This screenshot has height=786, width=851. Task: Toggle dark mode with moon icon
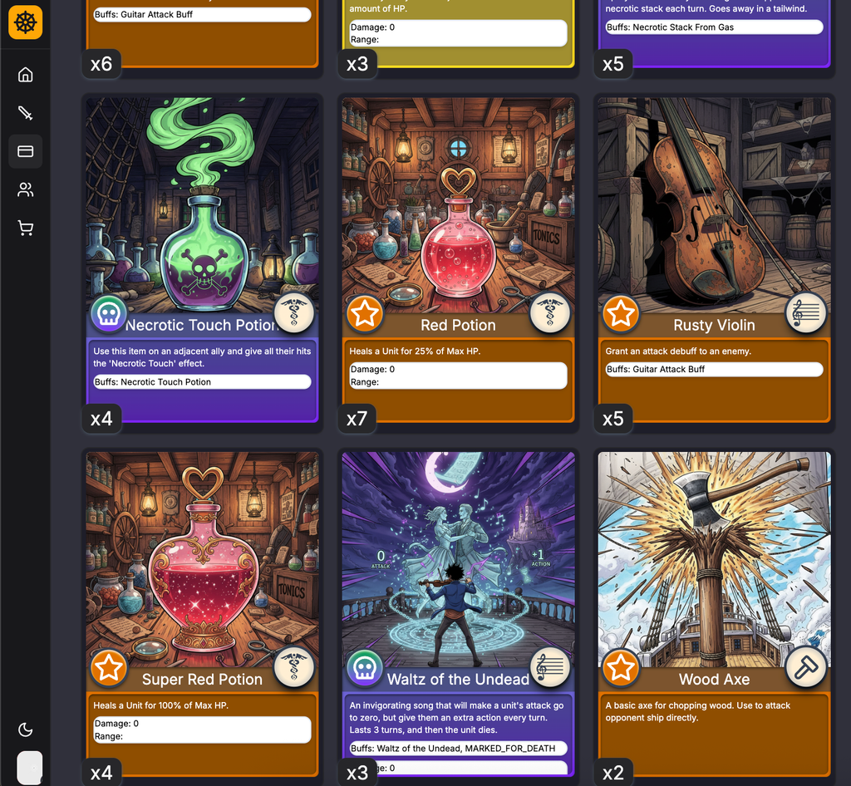(x=26, y=730)
